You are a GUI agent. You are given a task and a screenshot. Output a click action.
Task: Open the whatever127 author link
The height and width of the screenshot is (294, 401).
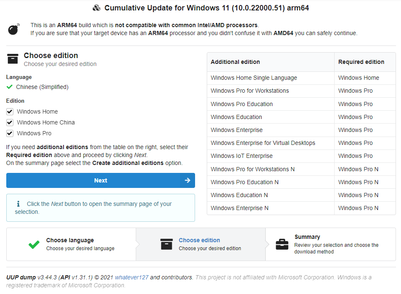[132, 277]
